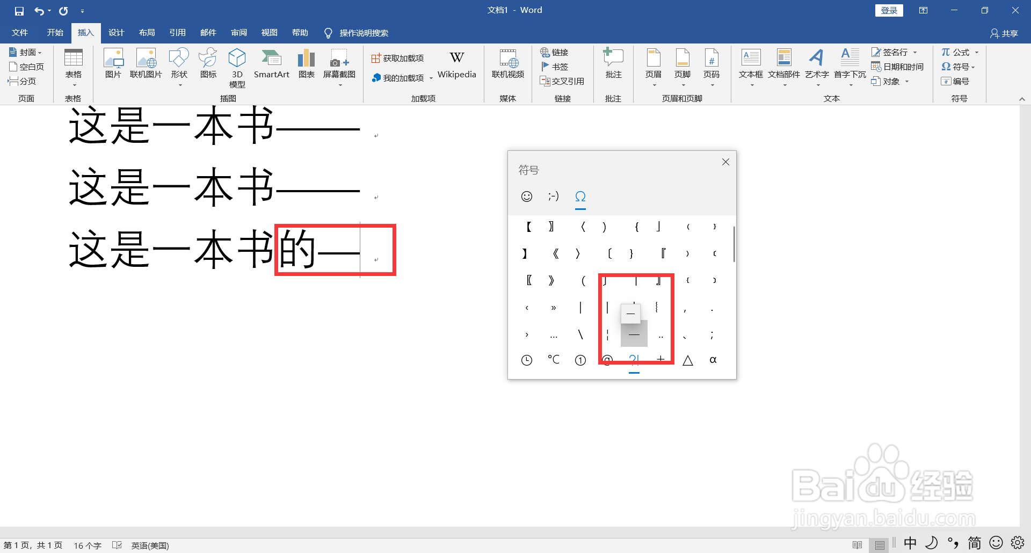Open 文档部件 quick parts

coord(784,68)
